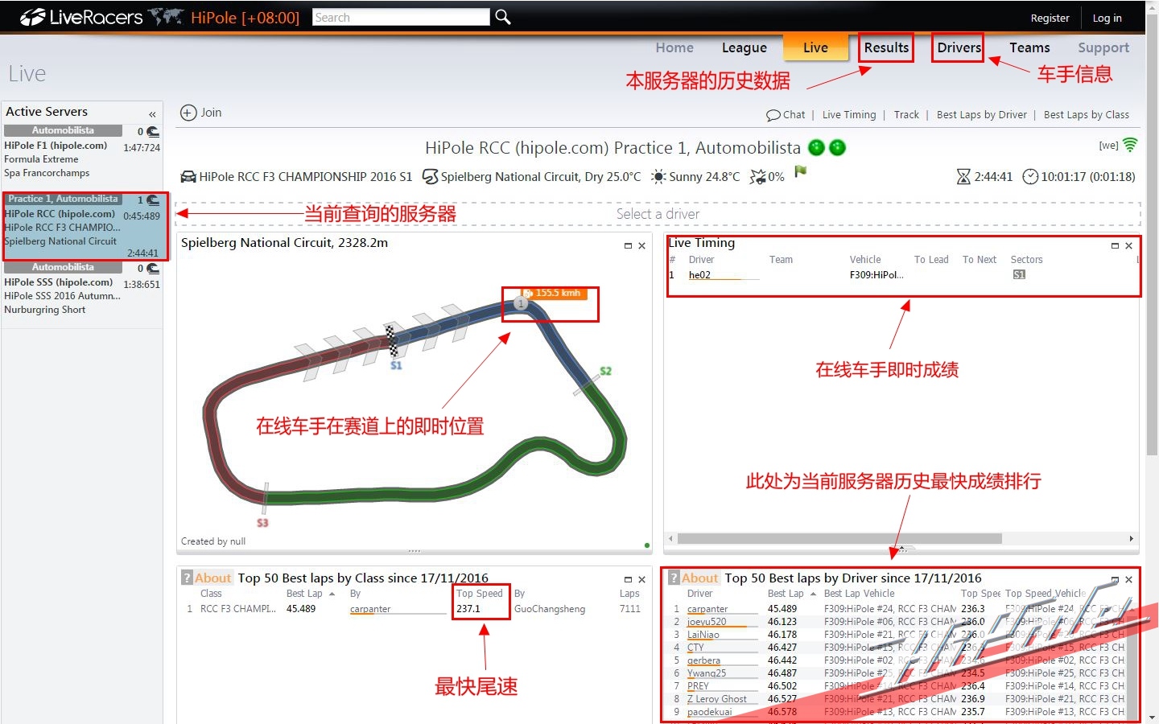Go to the Results tab
1159x724 pixels.
[x=886, y=47]
